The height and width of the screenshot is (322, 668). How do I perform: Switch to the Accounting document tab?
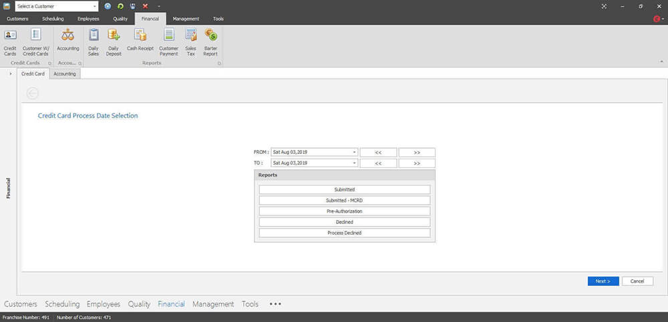(65, 73)
